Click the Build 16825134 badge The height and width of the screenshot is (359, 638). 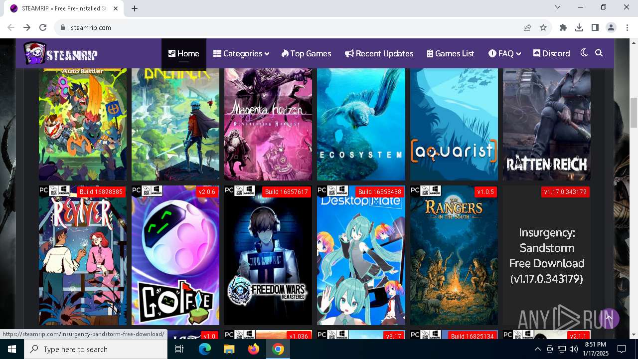coord(472,336)
